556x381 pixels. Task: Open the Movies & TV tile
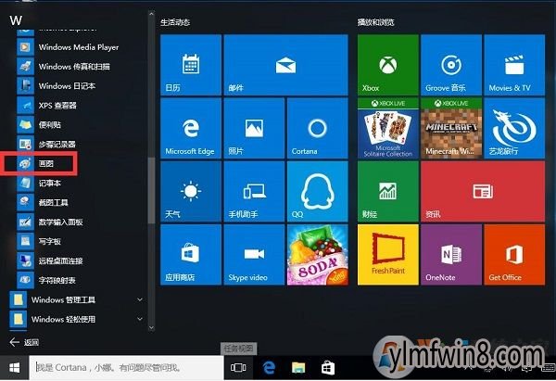(x=514, y=65)
